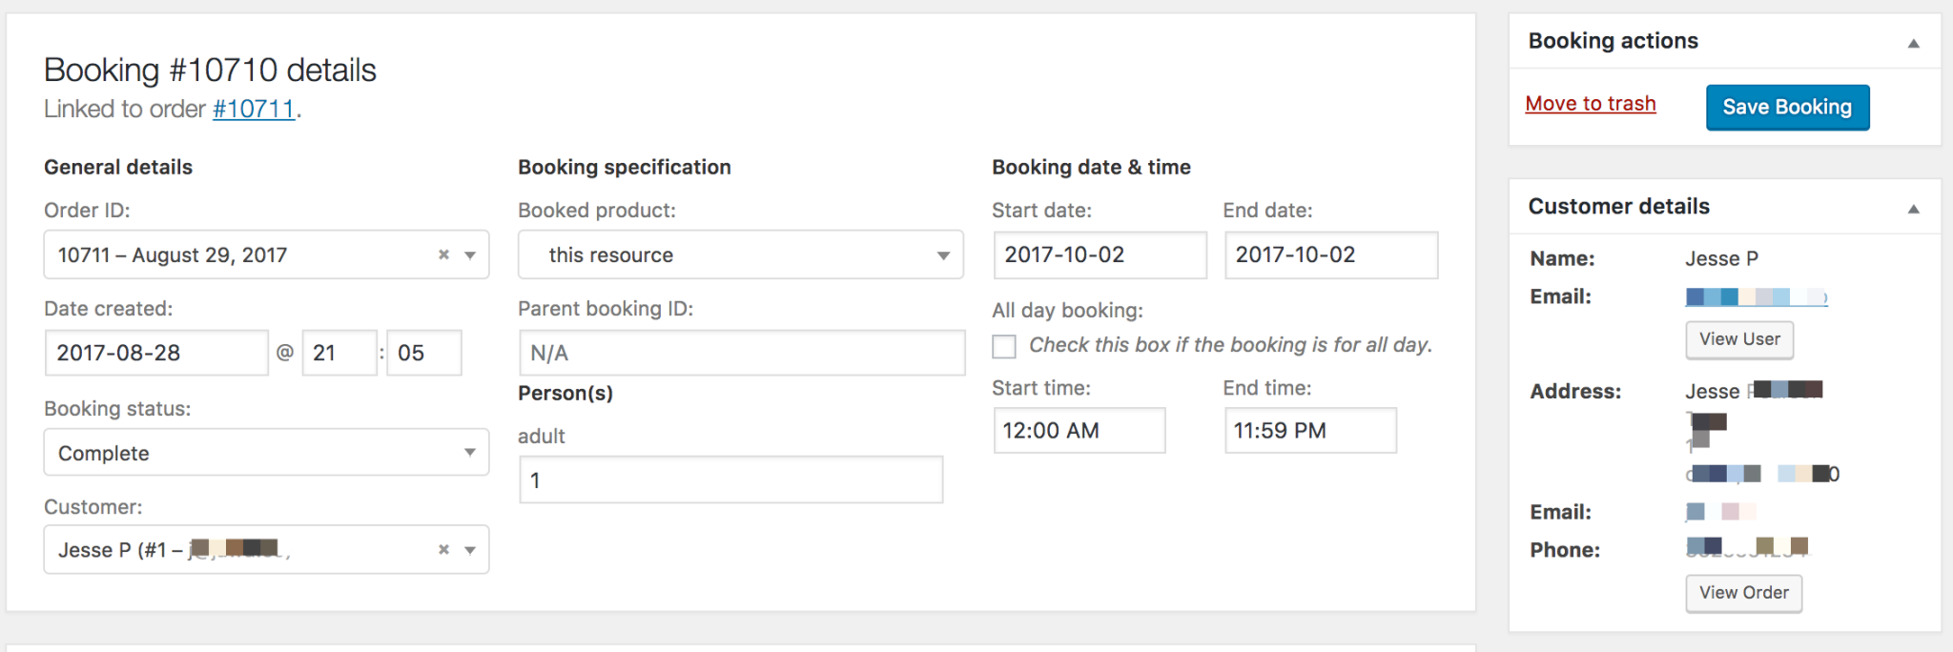Image resolution: width=1953 pixels, height=652 pixels.
Task: Click the Save Booking button
Action: pyautogui.click(x=1787, y=107)
